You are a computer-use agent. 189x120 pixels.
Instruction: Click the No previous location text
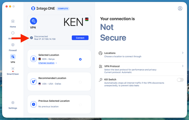coord(49,106)
